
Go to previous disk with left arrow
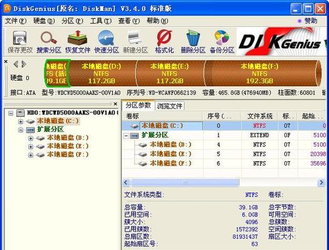[x=16, y=64]
